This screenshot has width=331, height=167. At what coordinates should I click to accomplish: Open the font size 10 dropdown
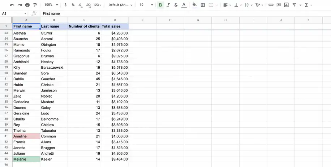pyautogui.click(x=146, y=5)
